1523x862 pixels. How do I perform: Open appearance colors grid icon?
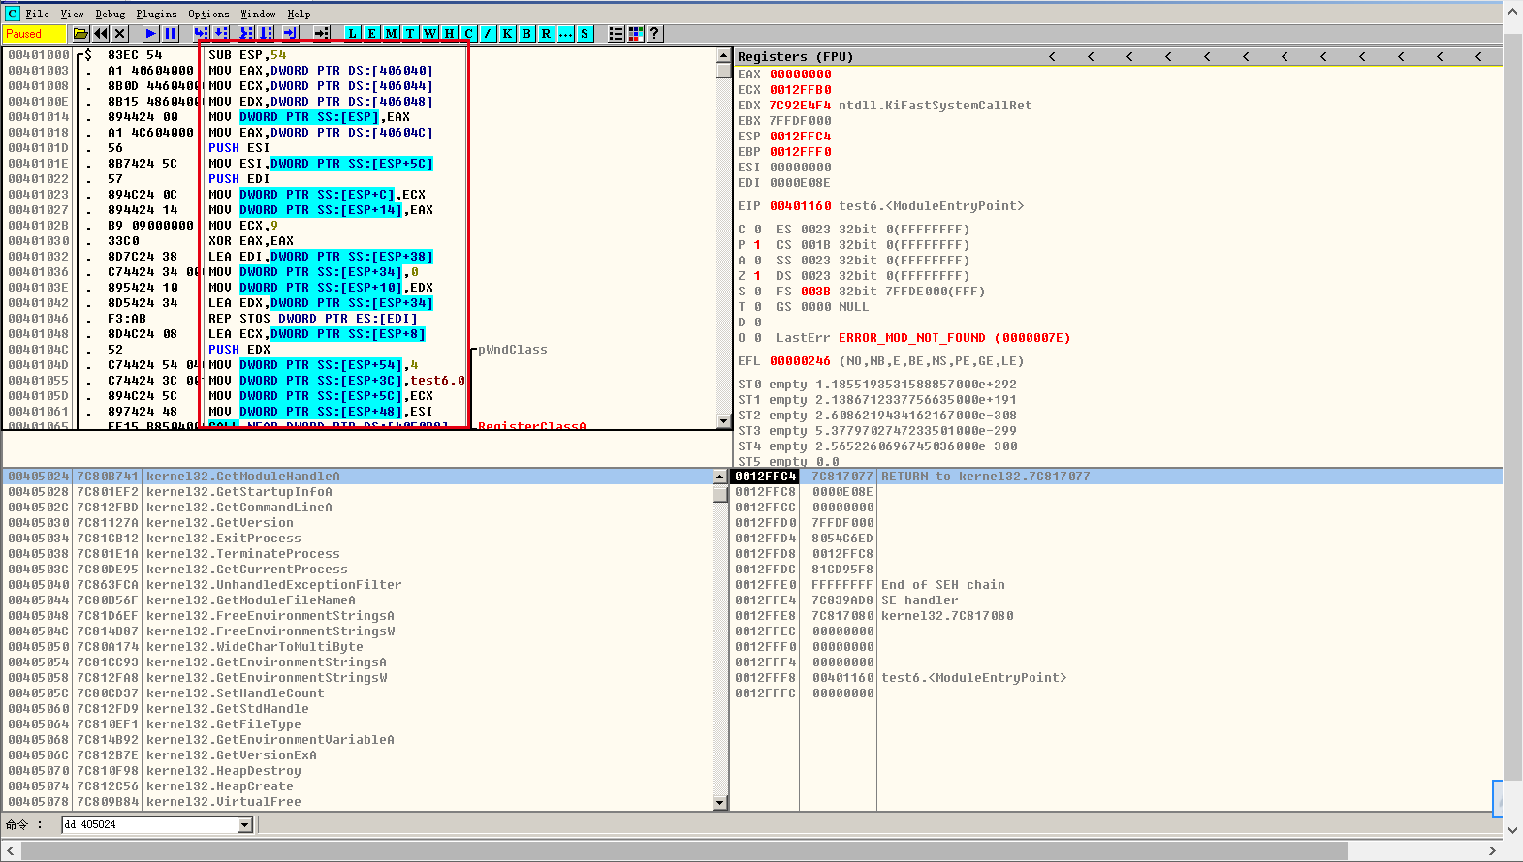tap(635, 33)
